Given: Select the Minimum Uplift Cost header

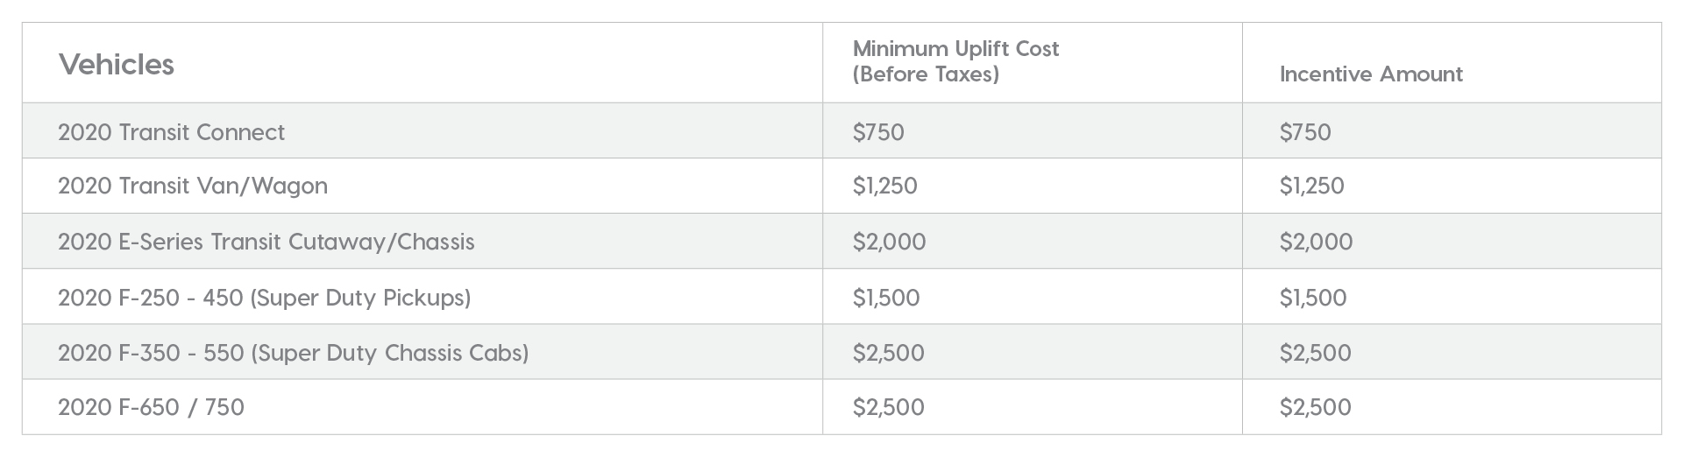Looking at the screenshot, I should point(955,61).
